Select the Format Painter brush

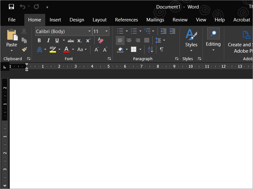coord(24,49)
